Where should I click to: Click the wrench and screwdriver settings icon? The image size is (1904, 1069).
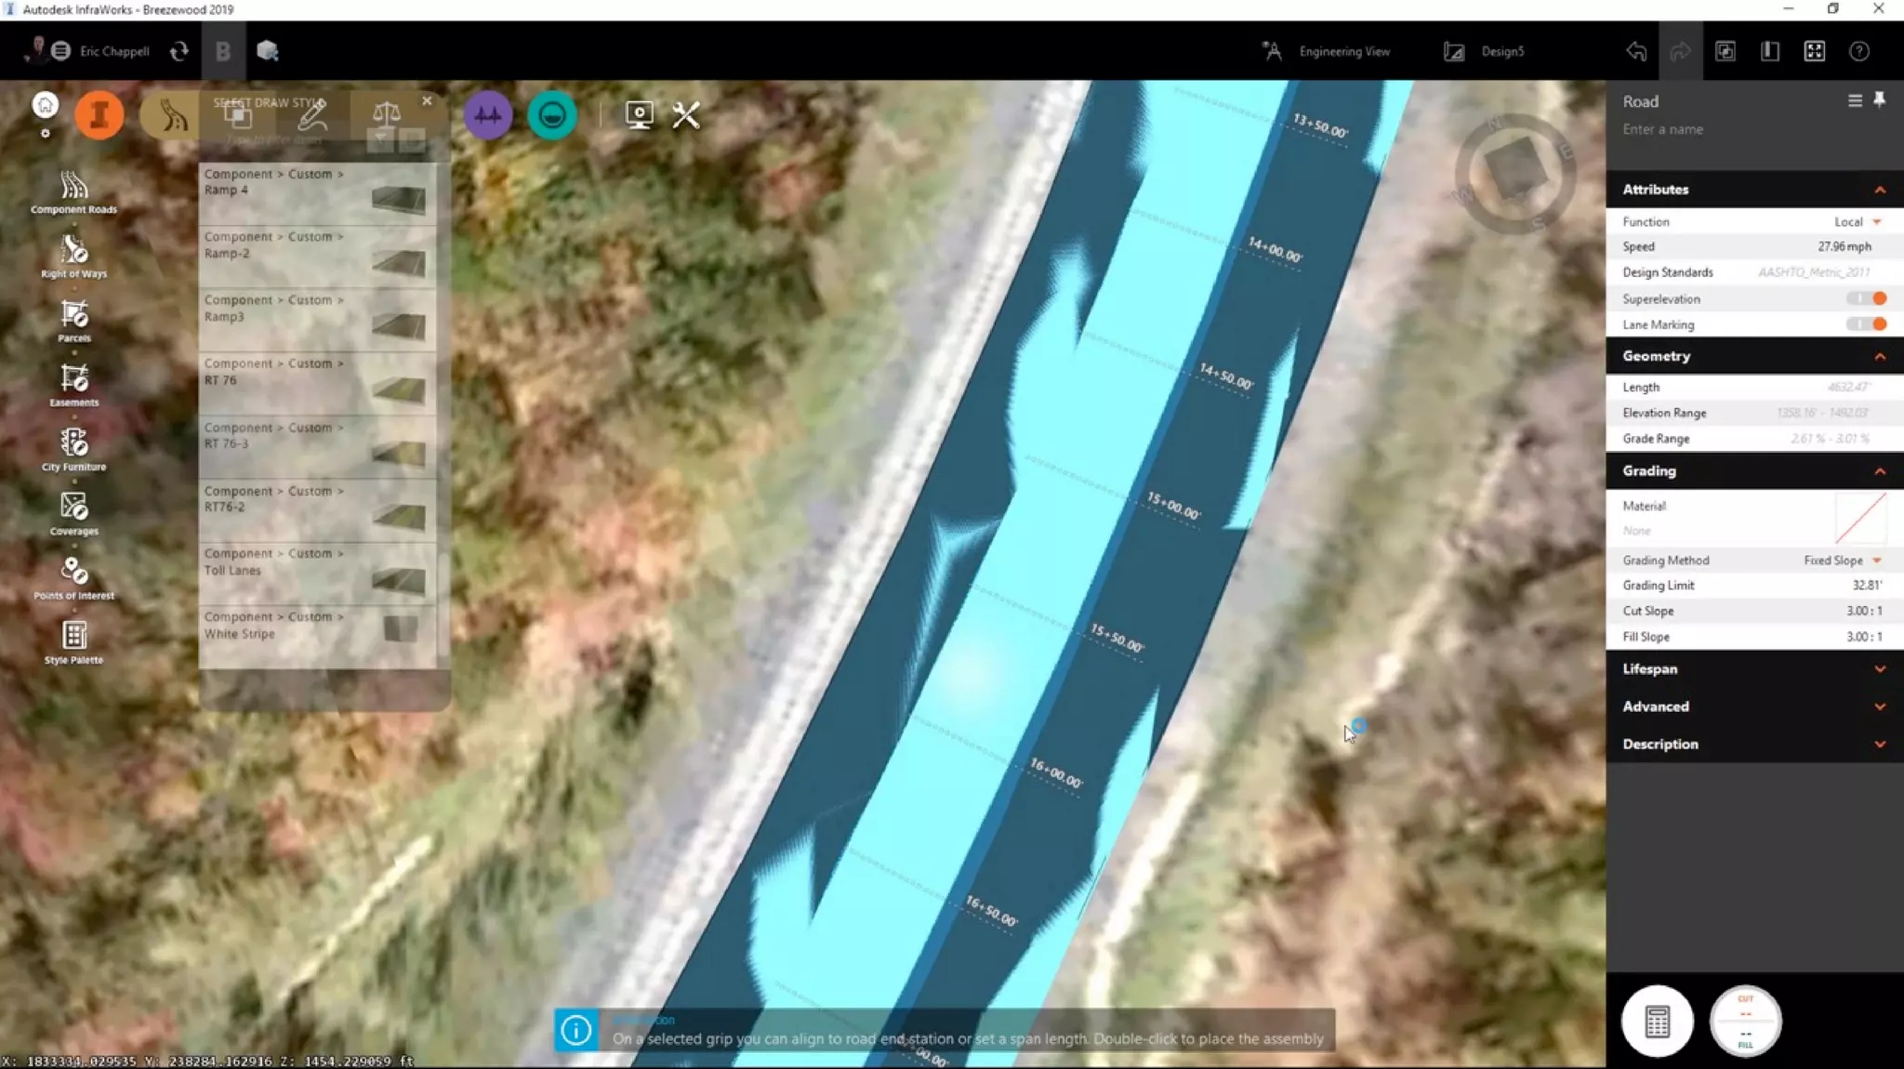[686, 115]
